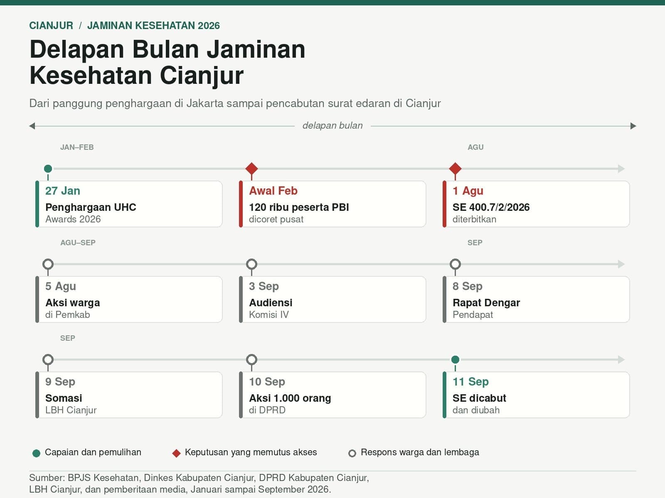Select the Somasi LBH Cianjur card
The height and width of the screenshot is (498, 665).
[x=129, y=395]
